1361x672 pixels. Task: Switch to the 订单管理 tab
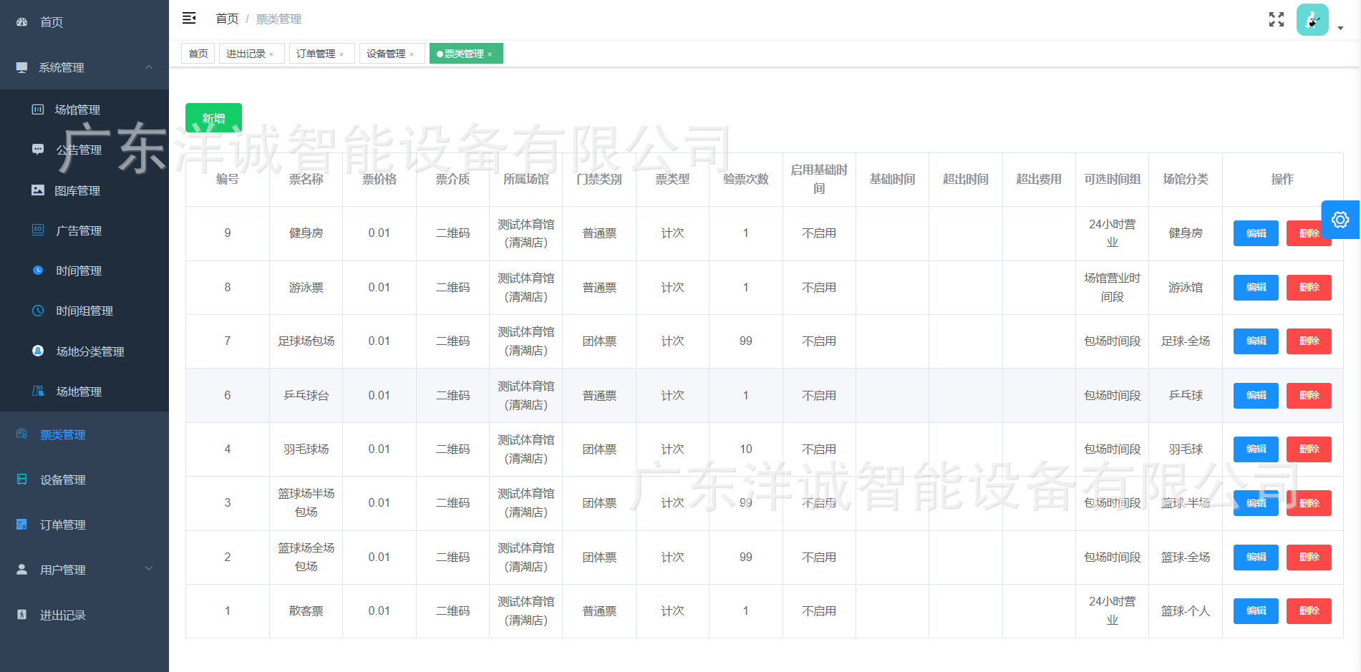pos(316,53)
